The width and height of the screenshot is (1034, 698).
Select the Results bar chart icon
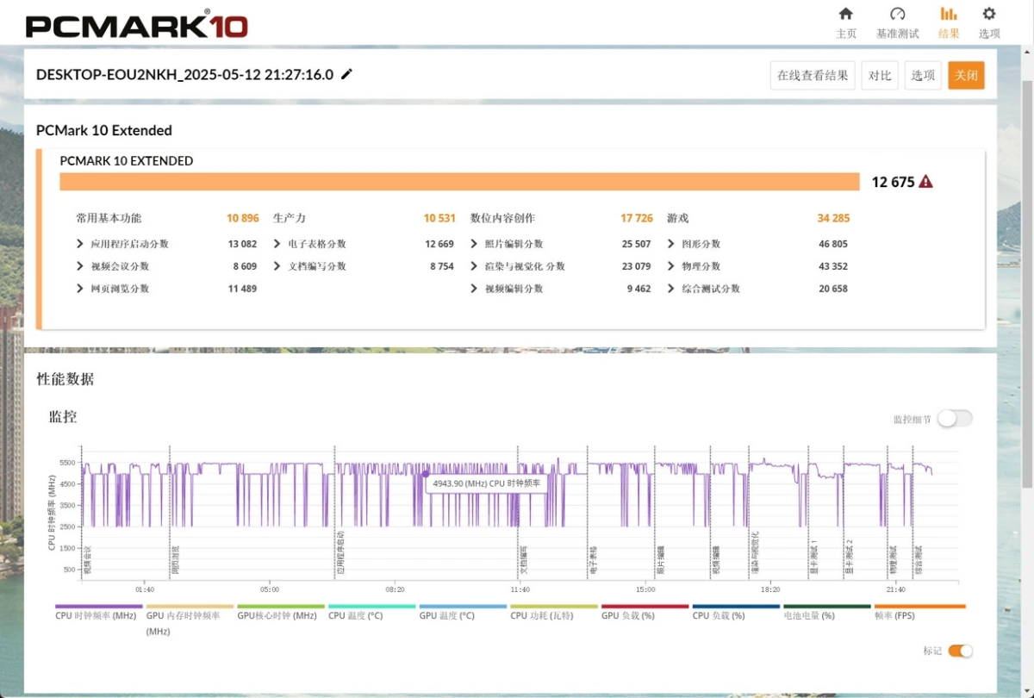click(x=948, y=15)
